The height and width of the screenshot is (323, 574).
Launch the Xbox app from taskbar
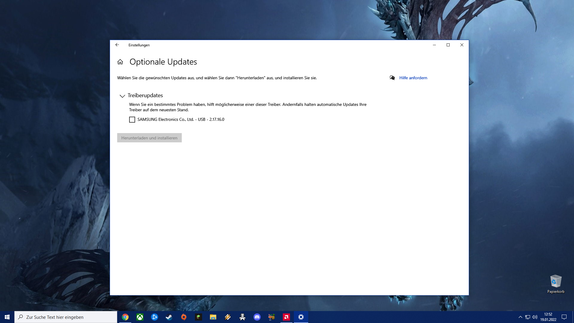[140, 317]
